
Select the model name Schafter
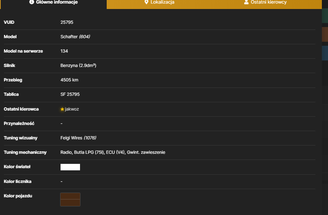[x=69, y=37]
